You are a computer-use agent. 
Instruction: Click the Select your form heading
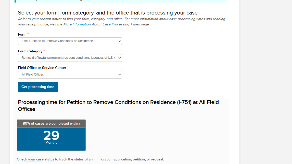[108, 13]
